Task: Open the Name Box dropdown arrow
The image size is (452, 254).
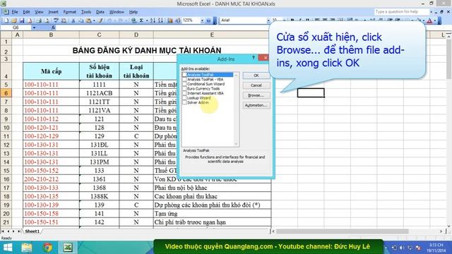Action: [34, 28]
